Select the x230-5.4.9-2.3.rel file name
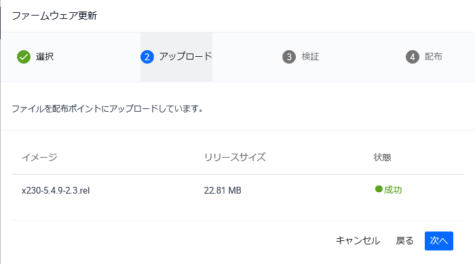Viewport: 475px width, 264px height. point(56,191)
